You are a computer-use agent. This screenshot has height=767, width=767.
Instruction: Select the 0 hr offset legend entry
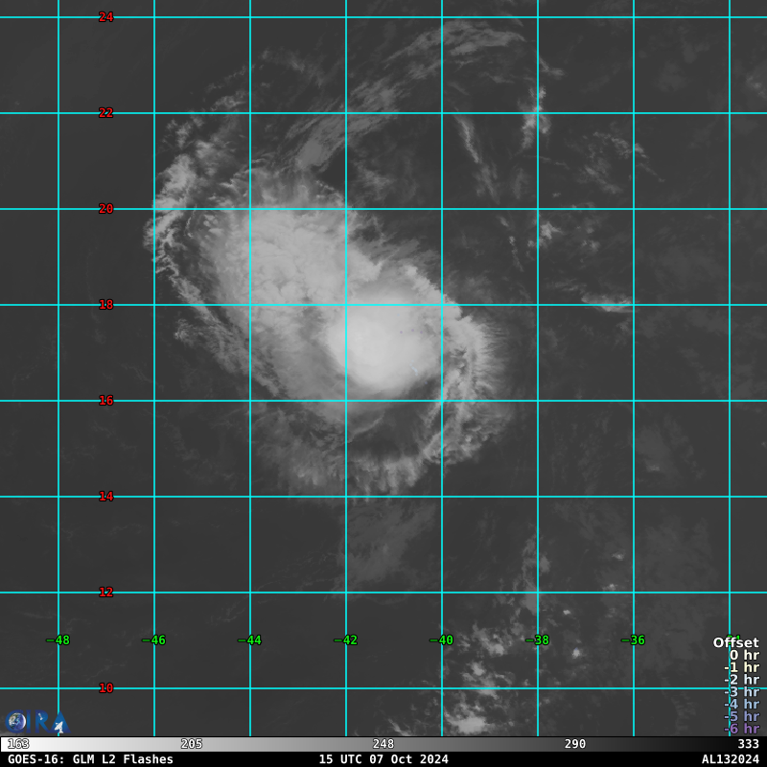(x=743, y=656)
